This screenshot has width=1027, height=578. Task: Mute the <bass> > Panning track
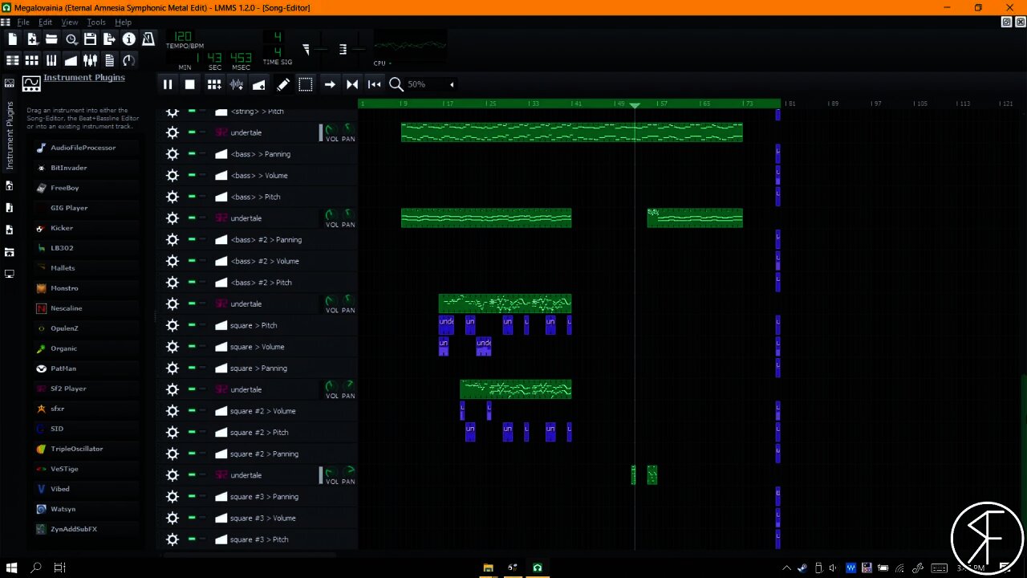[192, 154]
